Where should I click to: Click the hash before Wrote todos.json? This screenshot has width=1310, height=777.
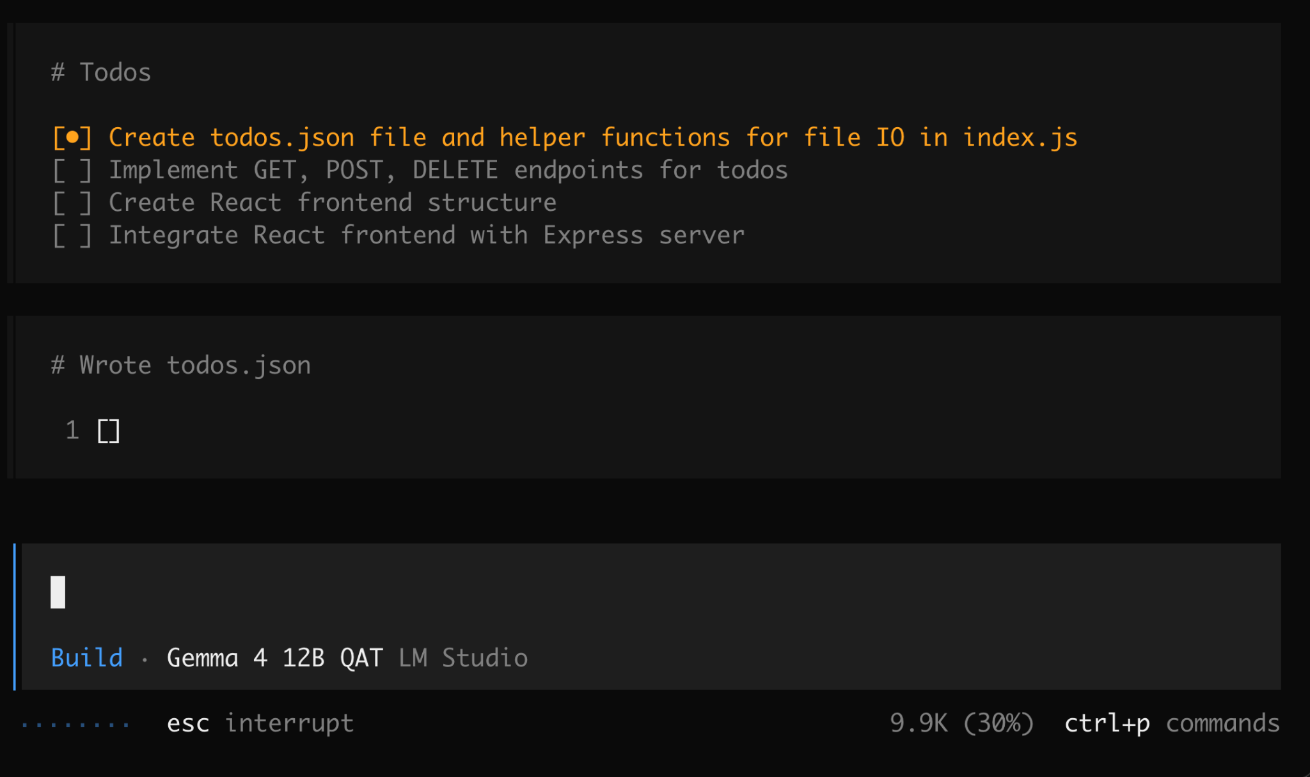pos(58,365)
